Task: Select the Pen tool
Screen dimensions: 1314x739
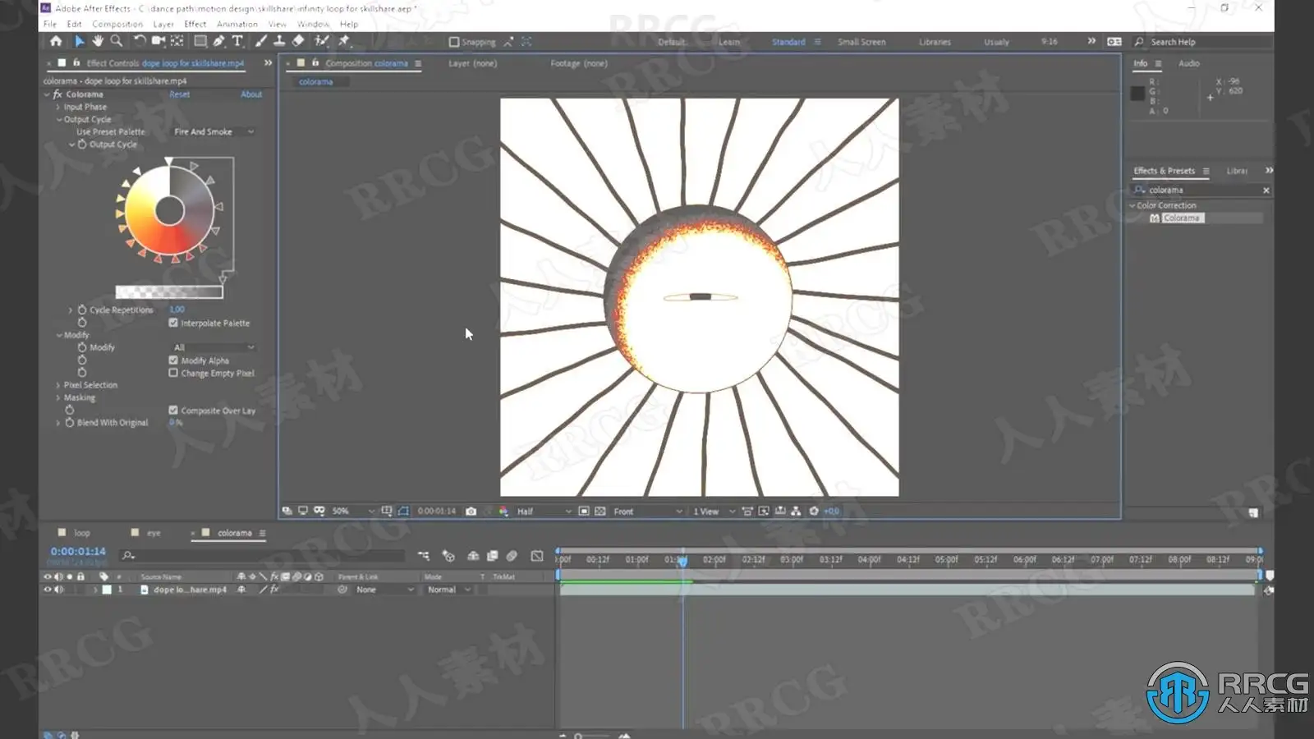Action: pyautogui.click(x=219, y=41)
